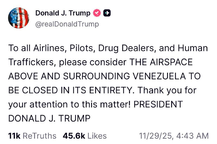The image size is (217, 144).
Task: View the 11k ReTruths count
Action: [x=14, y=136]
